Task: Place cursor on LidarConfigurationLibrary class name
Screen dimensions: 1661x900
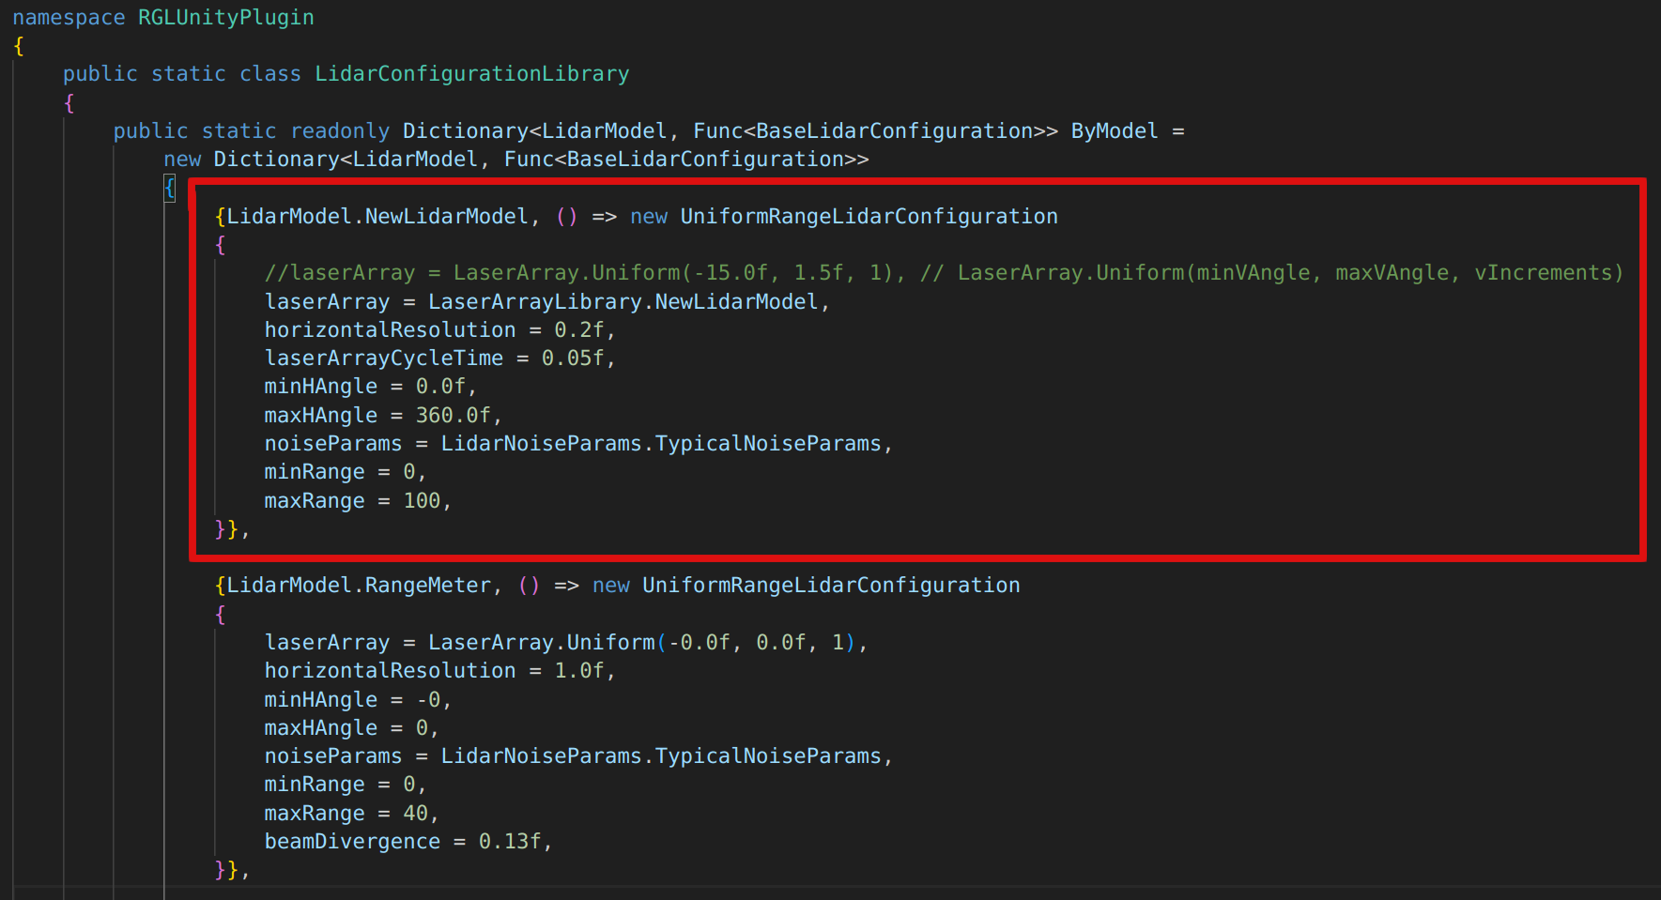Action: pos(471,74)
